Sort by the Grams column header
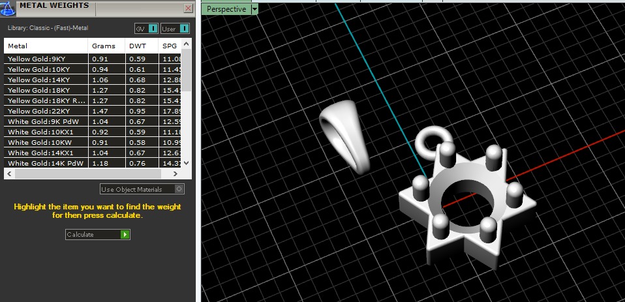 106,46
